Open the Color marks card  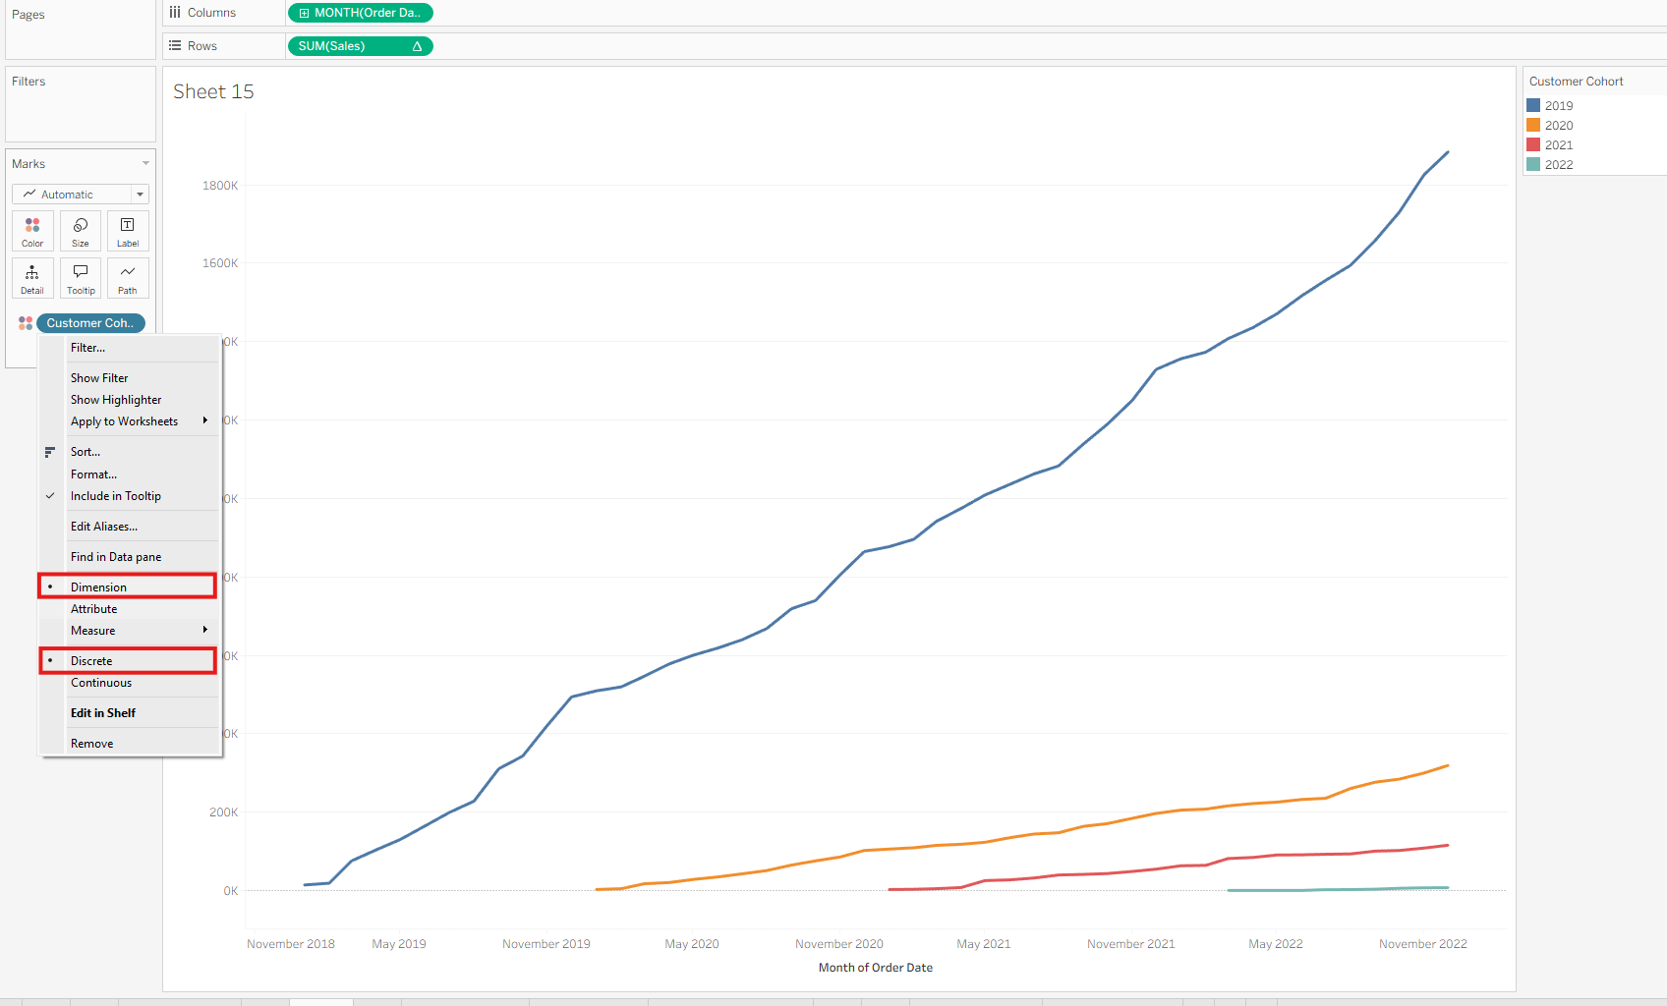click(x=32, y=231)
